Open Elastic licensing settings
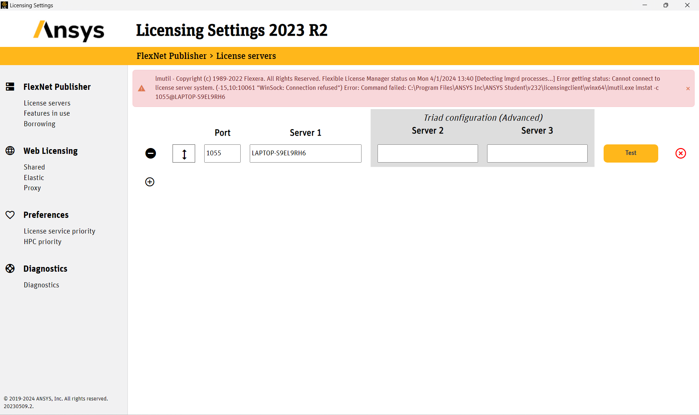The image size is (699, 415). pyautogui.click(x=34, y=177)
